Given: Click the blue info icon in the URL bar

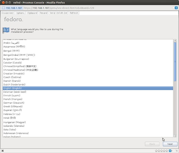Looking at the screenshot, I should (176, 8).
